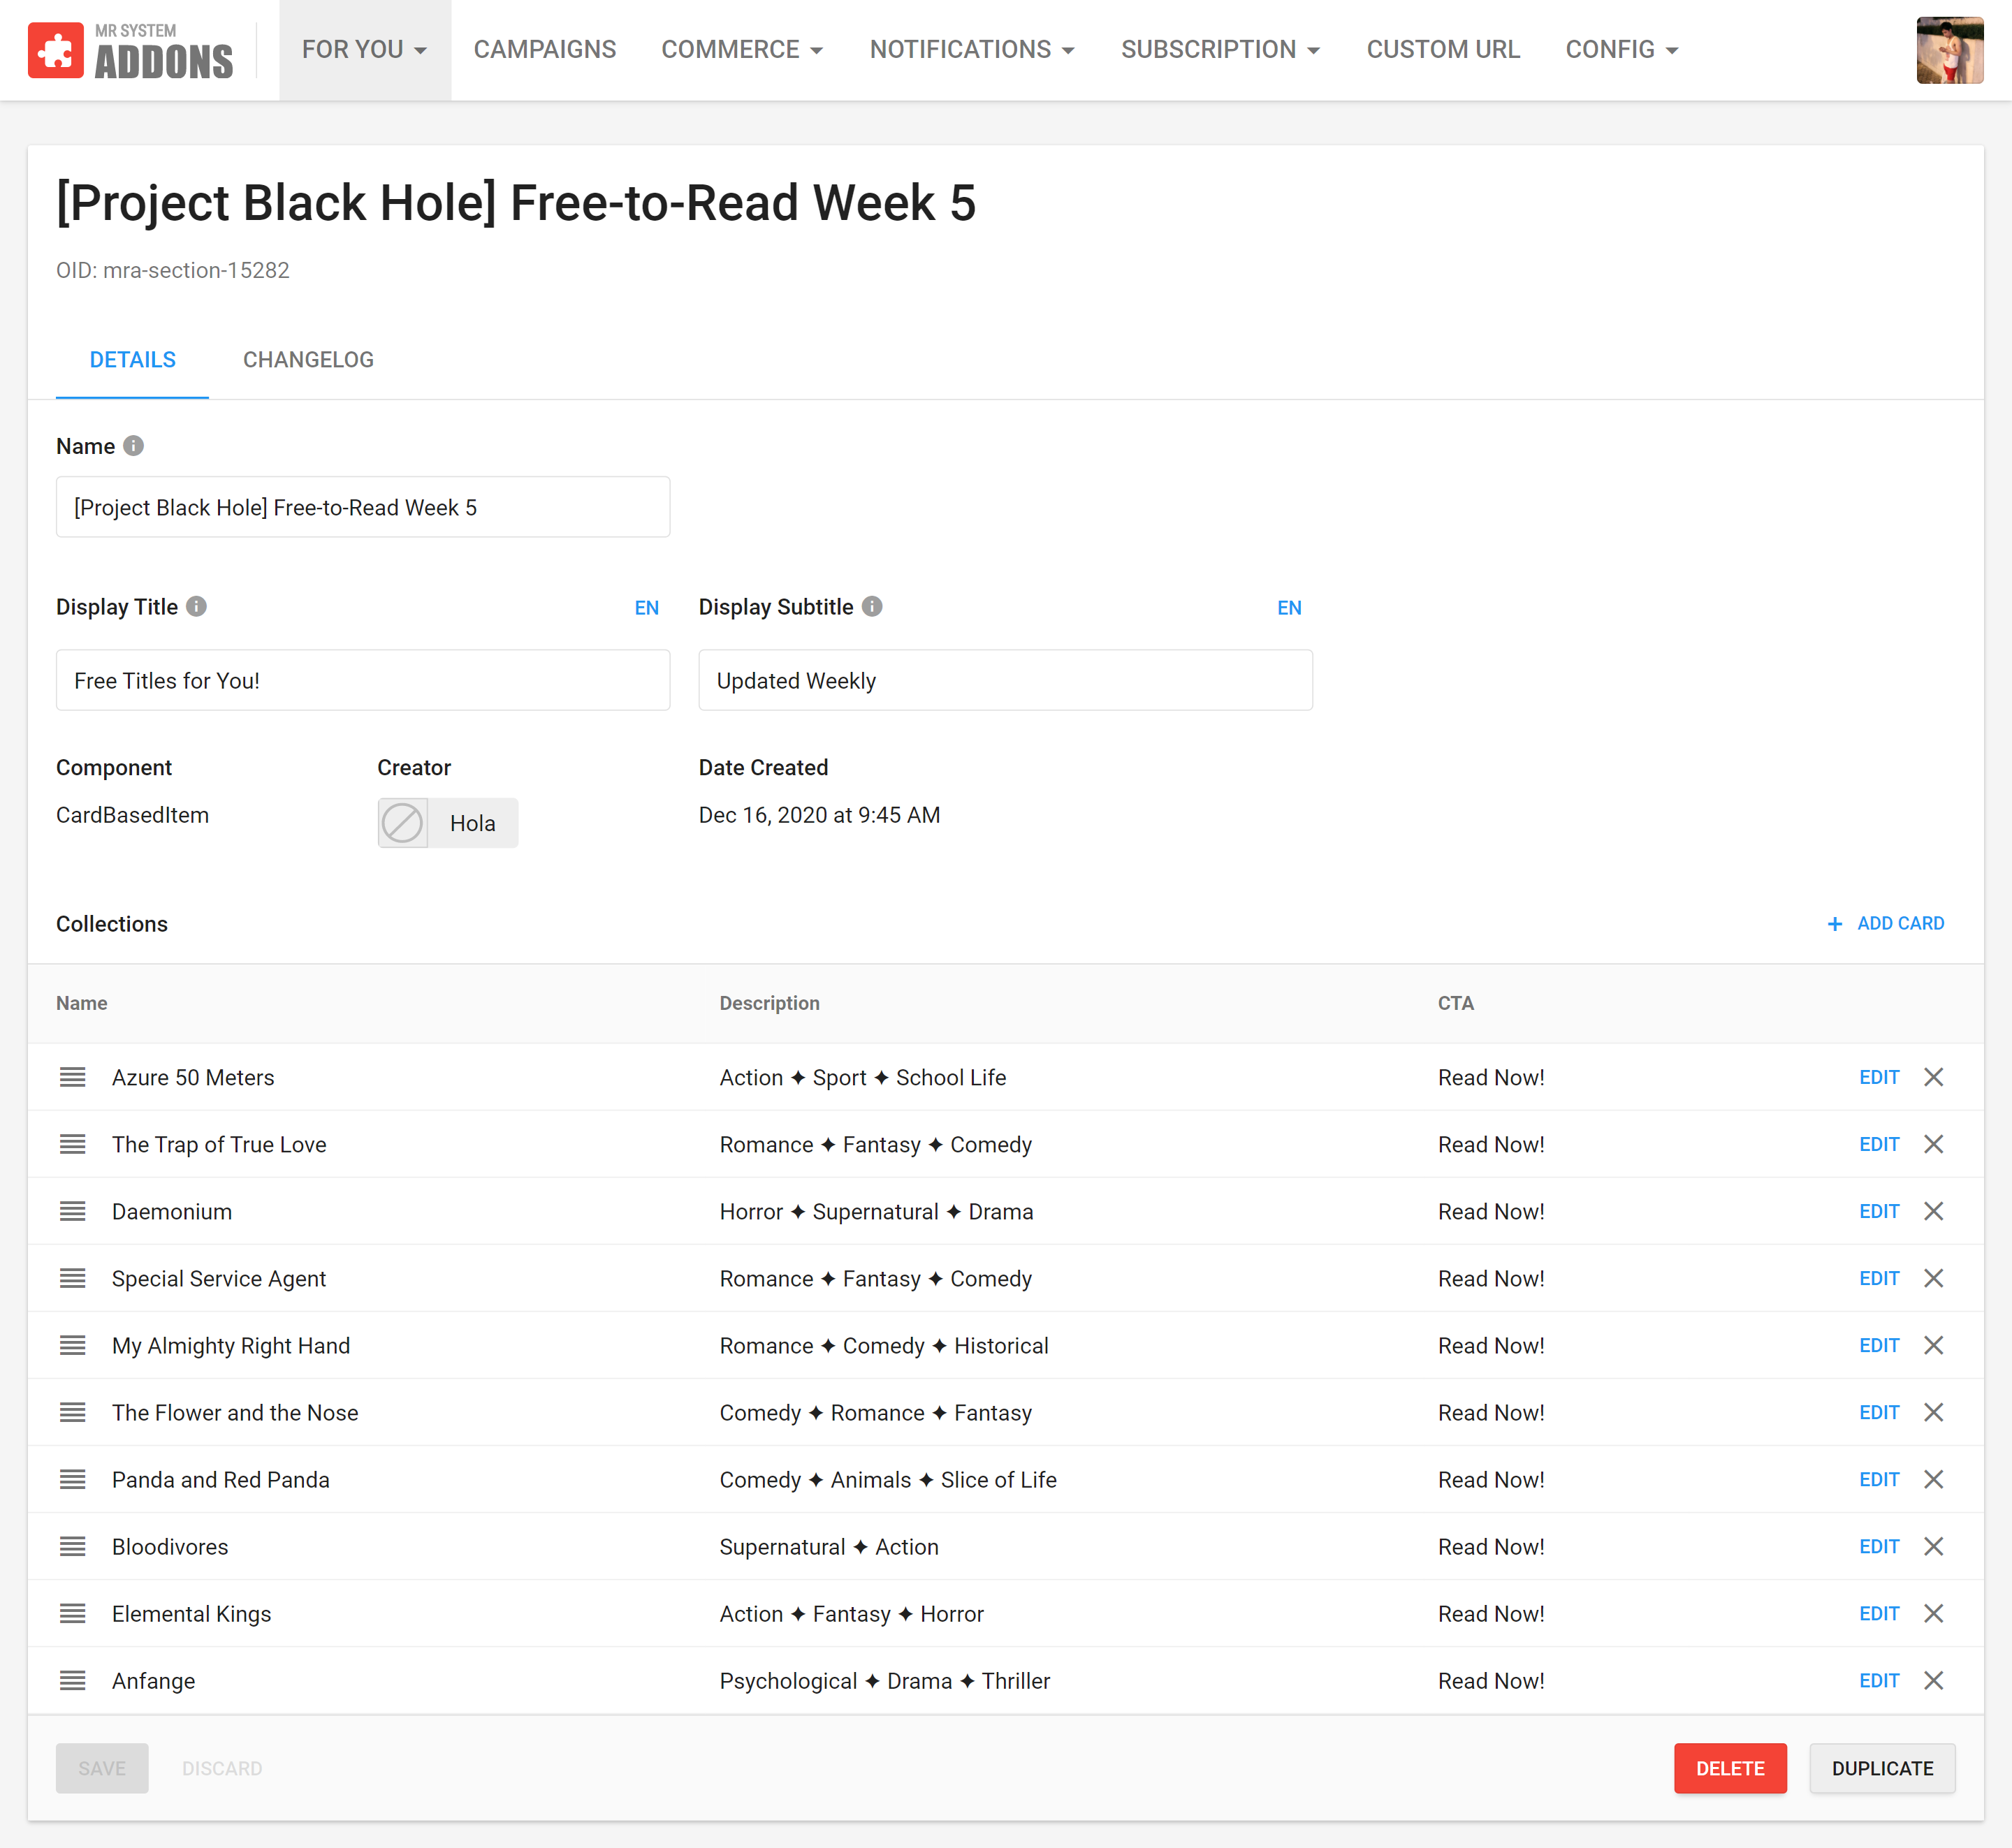Click the Display Title info icon

tap(196, 607)
